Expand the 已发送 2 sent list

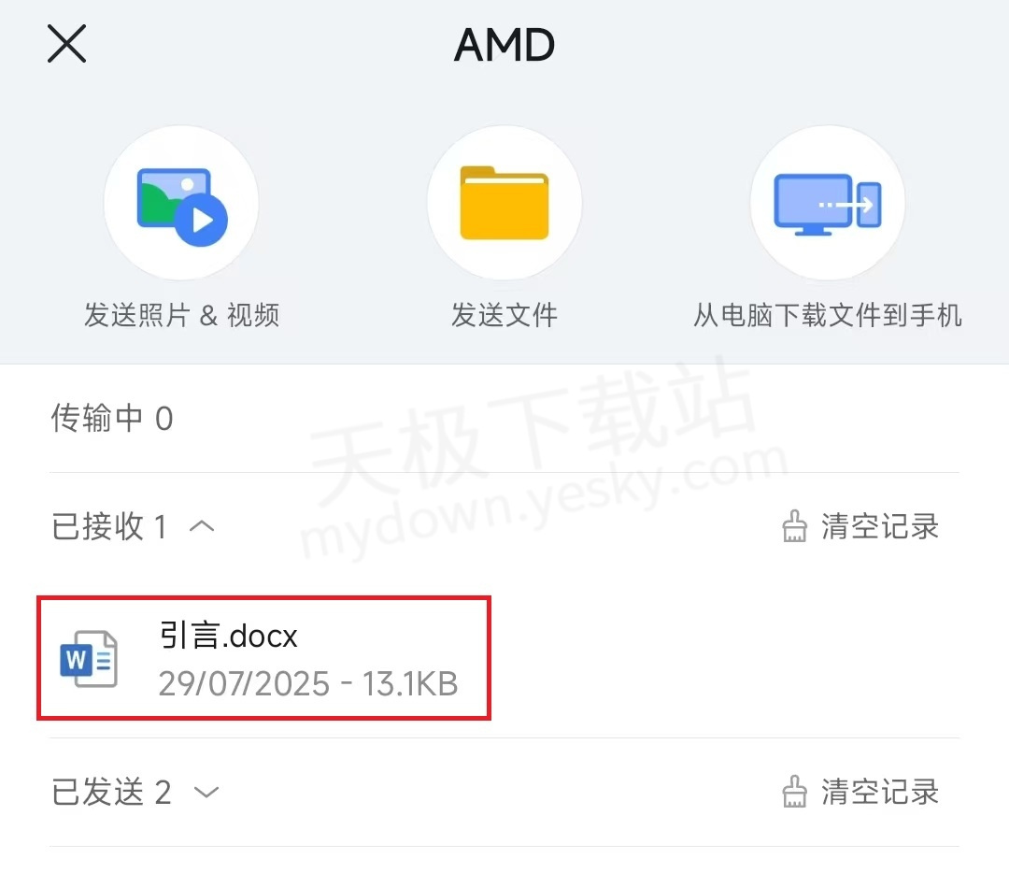(x=205, y=792)
